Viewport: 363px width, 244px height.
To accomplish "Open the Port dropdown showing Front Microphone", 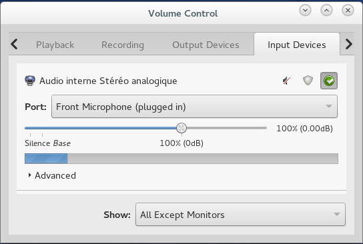I will [x=194, y=107].
